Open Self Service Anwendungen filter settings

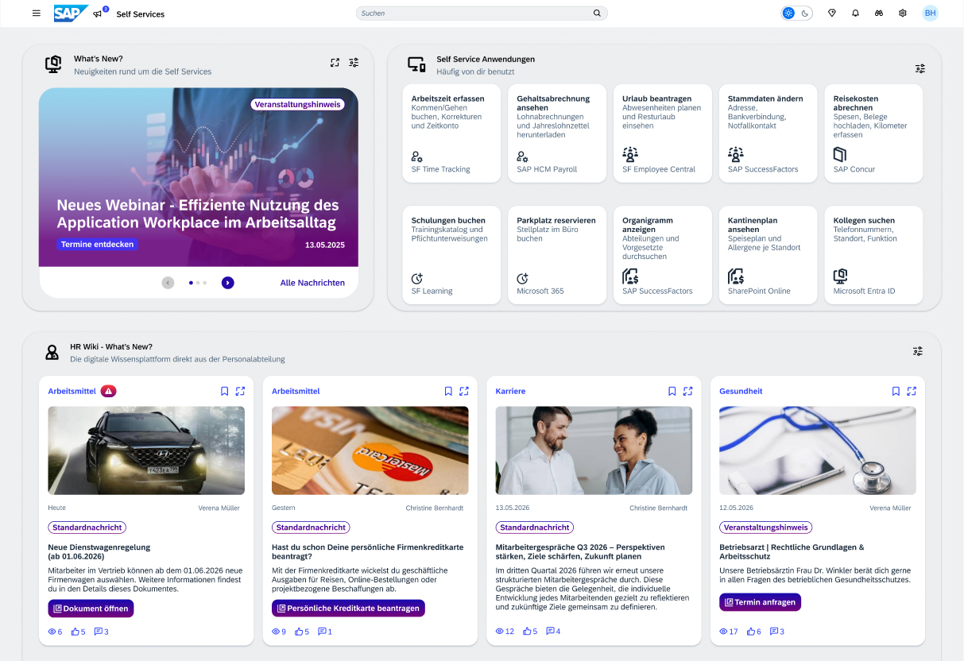(x=920, y=68)
